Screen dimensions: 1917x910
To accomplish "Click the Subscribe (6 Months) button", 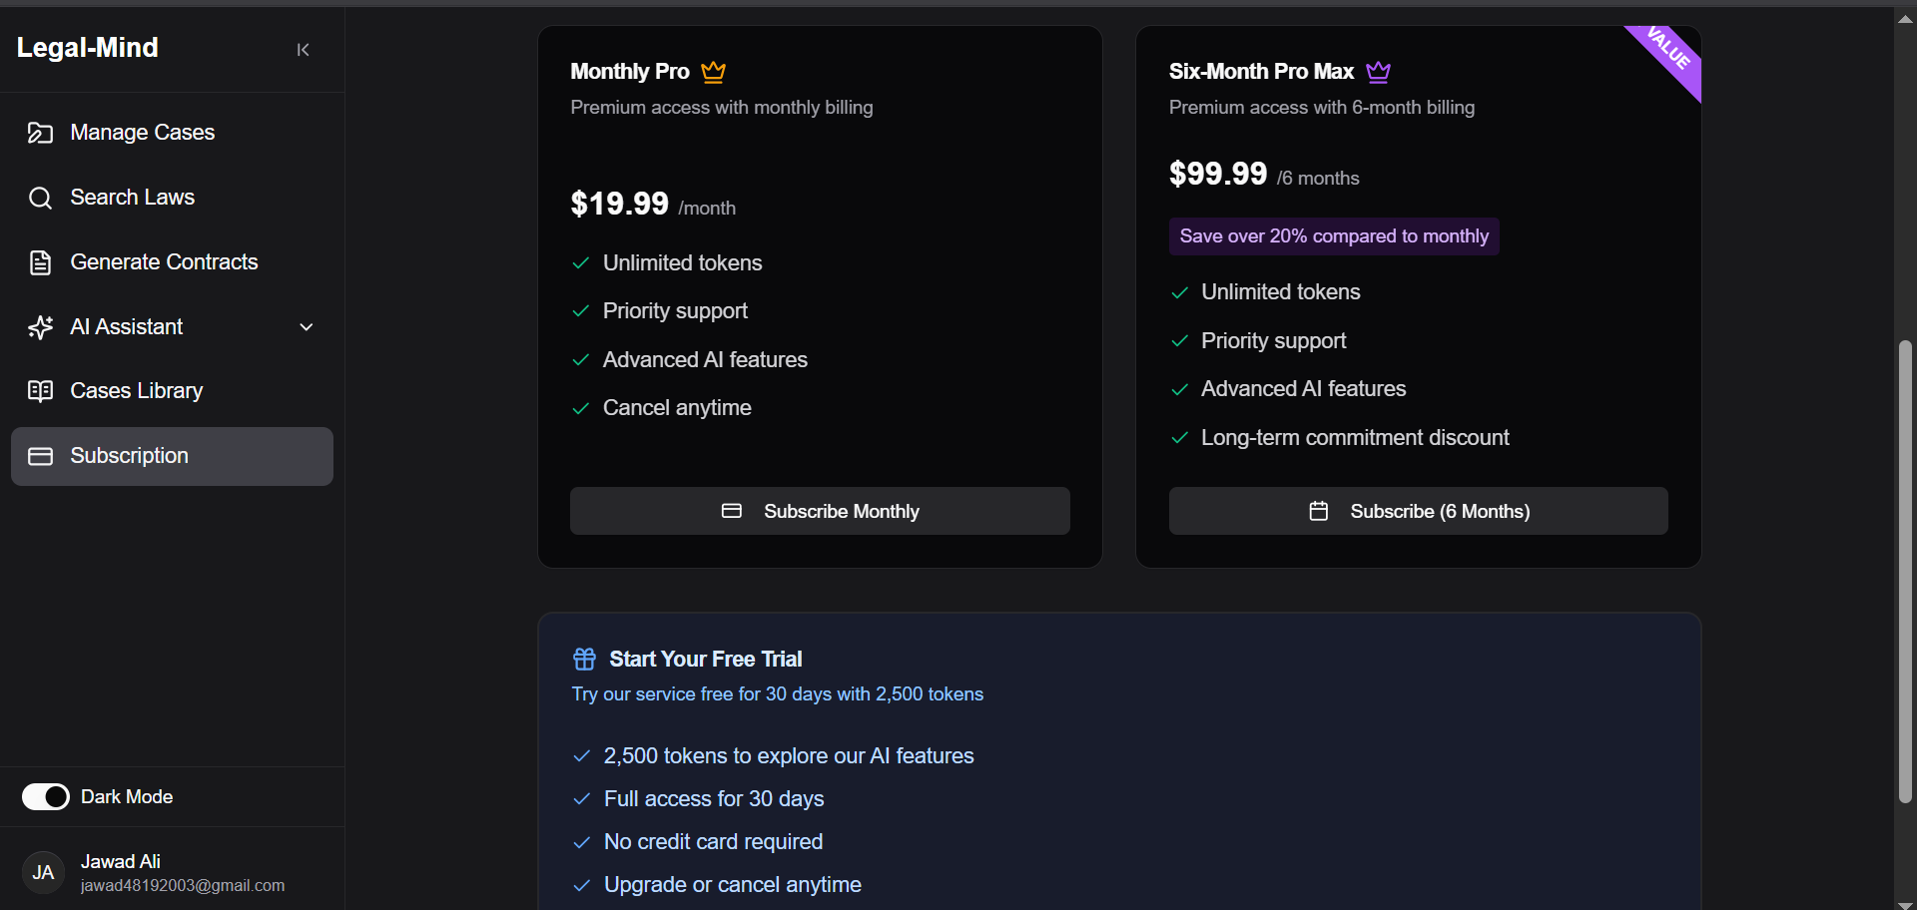I will coord(1418,511).
